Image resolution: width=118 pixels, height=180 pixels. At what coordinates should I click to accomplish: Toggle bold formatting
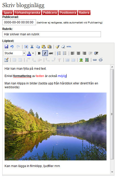point(39,53)
